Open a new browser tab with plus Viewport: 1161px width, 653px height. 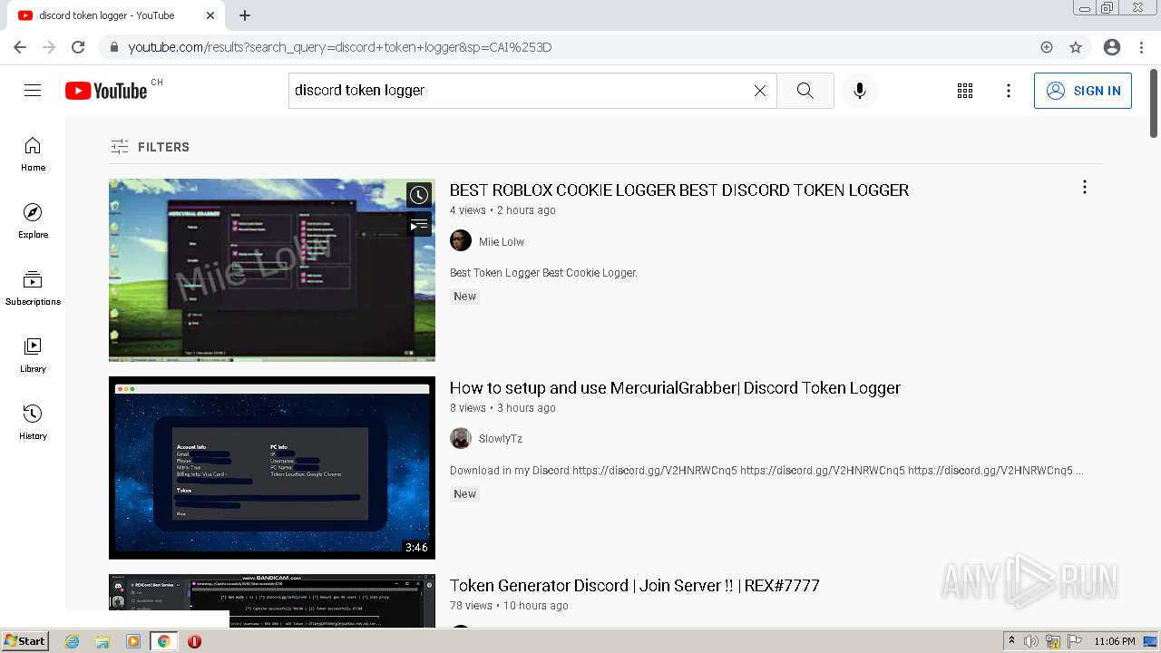tap(245, 15)
